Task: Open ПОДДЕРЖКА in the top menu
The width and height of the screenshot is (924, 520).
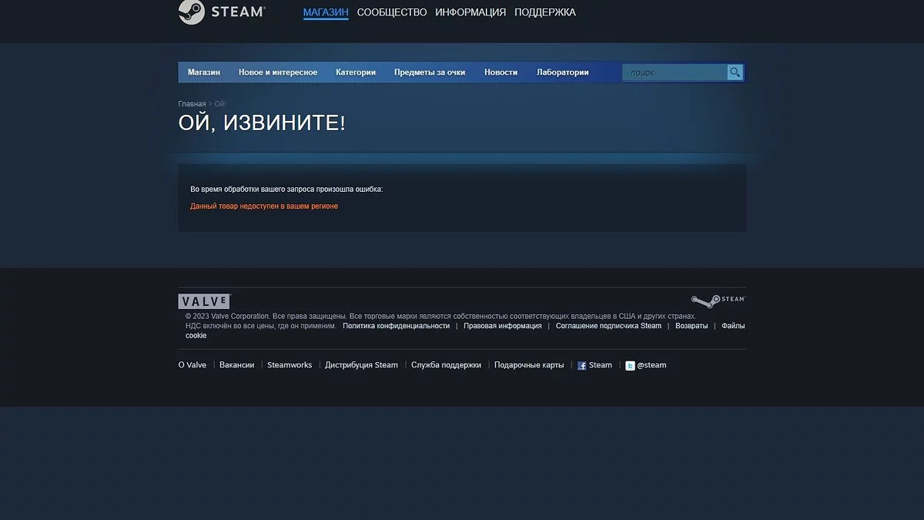Action: 544,12
